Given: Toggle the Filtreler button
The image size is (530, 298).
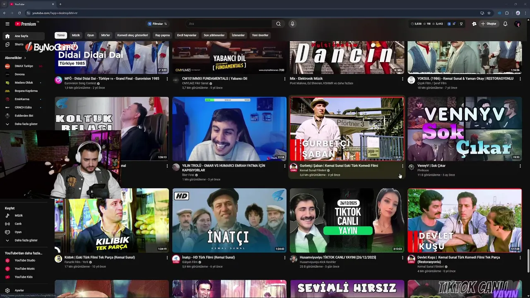Looking at the screenshot, I should tap(157, 24).
